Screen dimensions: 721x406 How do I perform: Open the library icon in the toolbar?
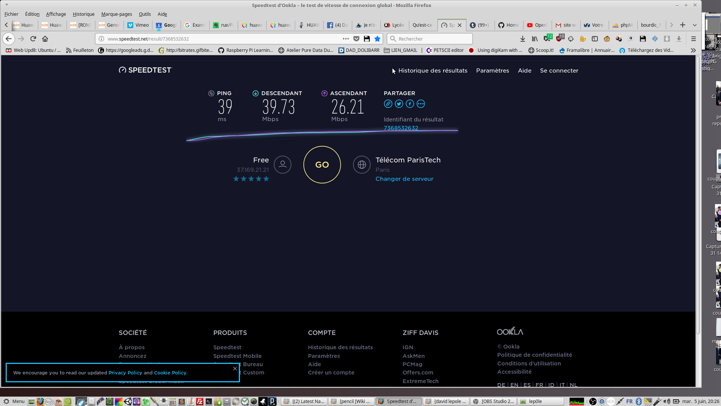coord(535,39)
